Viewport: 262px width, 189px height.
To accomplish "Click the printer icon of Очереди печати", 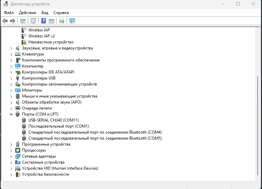I will (x=17, y=108).
